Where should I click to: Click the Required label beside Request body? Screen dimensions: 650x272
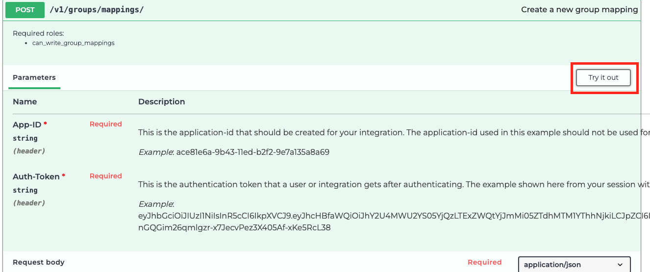(484, 263)
